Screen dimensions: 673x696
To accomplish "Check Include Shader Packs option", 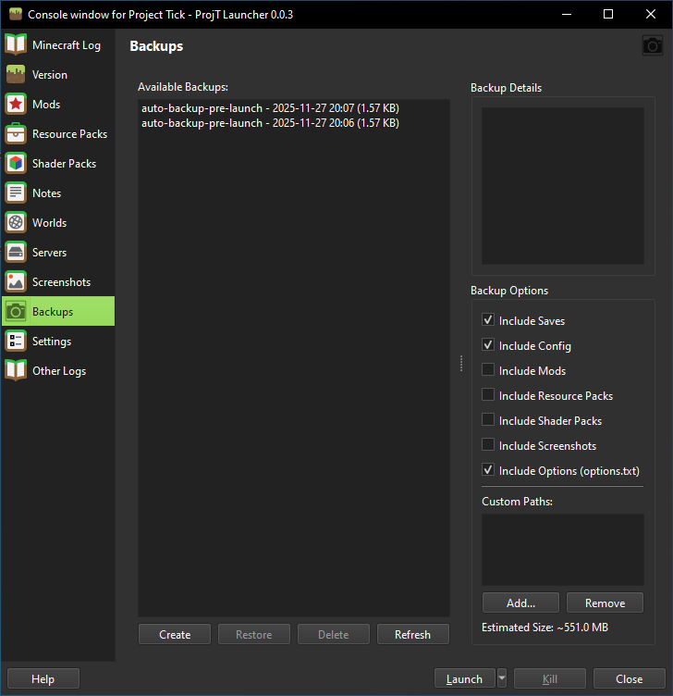I will (488, 419).
